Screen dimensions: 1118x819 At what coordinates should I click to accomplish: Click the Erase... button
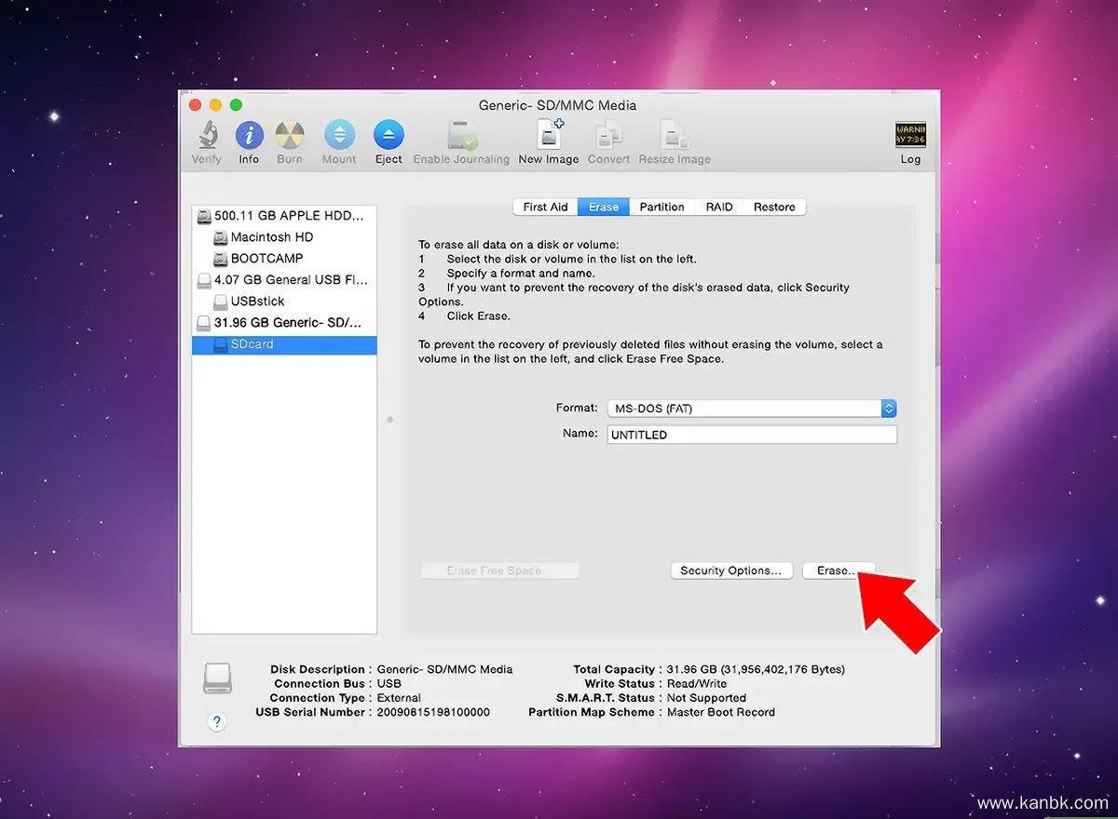pos(836,571)
